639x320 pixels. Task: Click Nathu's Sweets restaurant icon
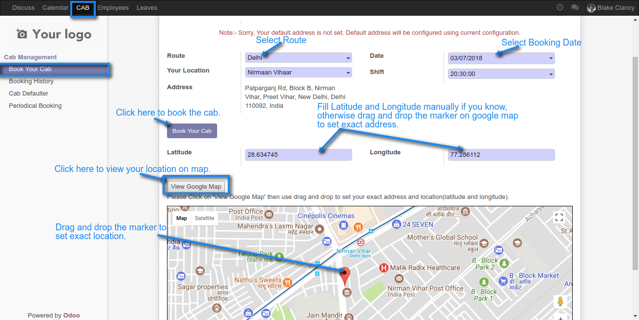(288, 282)
